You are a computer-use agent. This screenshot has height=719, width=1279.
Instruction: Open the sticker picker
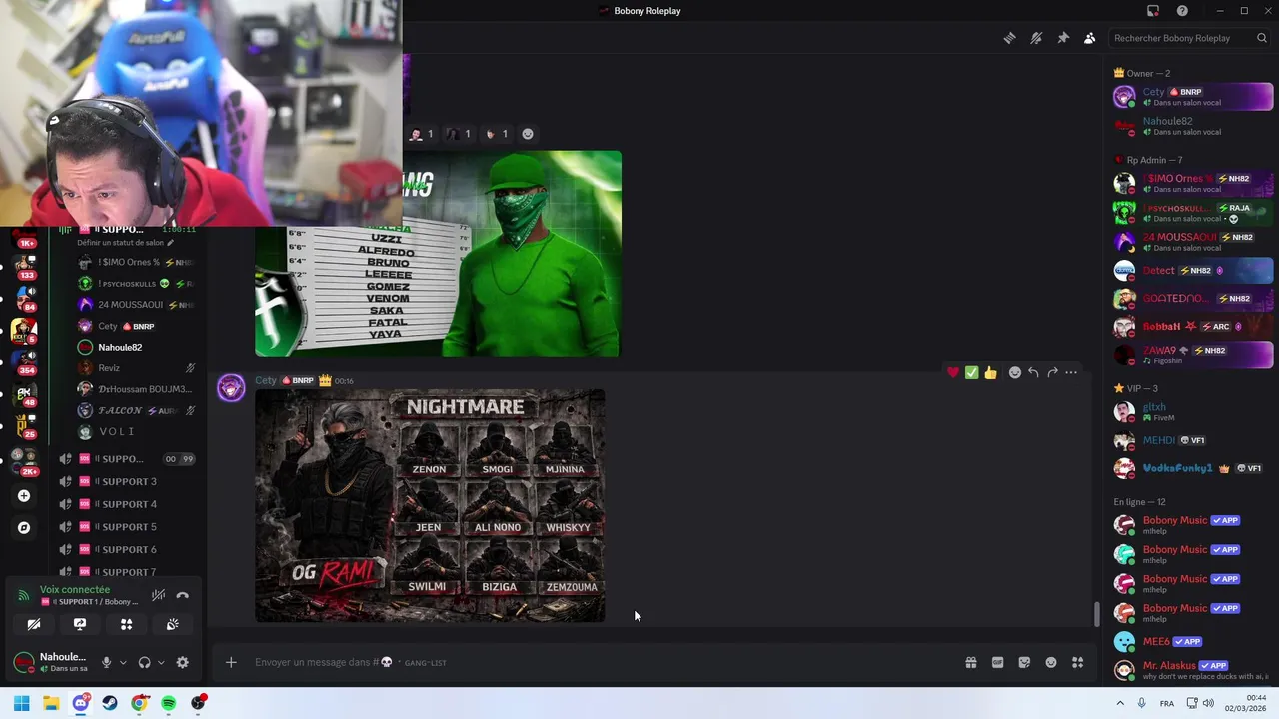coord(1024,662)
